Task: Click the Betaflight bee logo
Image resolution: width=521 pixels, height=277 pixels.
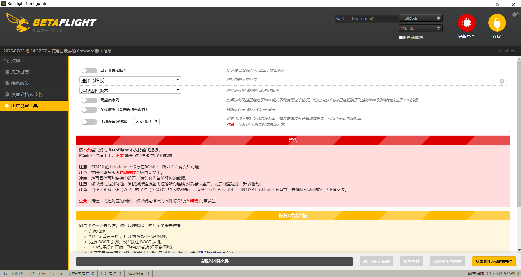Action: point(18,22)
